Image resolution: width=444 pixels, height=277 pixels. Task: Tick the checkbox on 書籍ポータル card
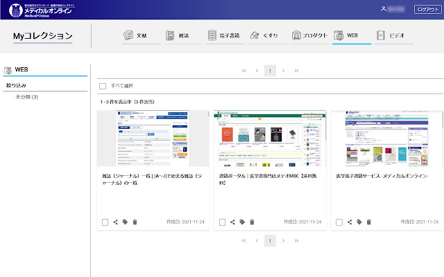[x=222, y=222]
